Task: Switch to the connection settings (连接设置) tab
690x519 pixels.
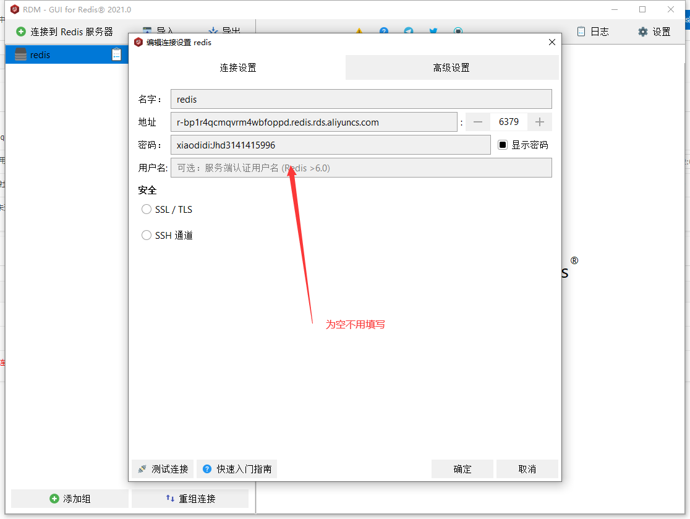Action: click(x=237, y=68)
